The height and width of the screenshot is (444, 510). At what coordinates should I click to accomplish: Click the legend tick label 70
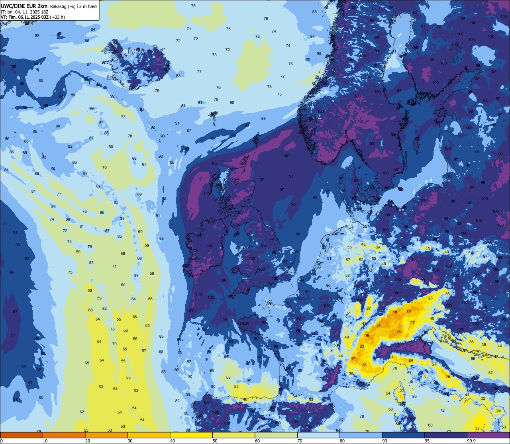(x=300, y=441)
